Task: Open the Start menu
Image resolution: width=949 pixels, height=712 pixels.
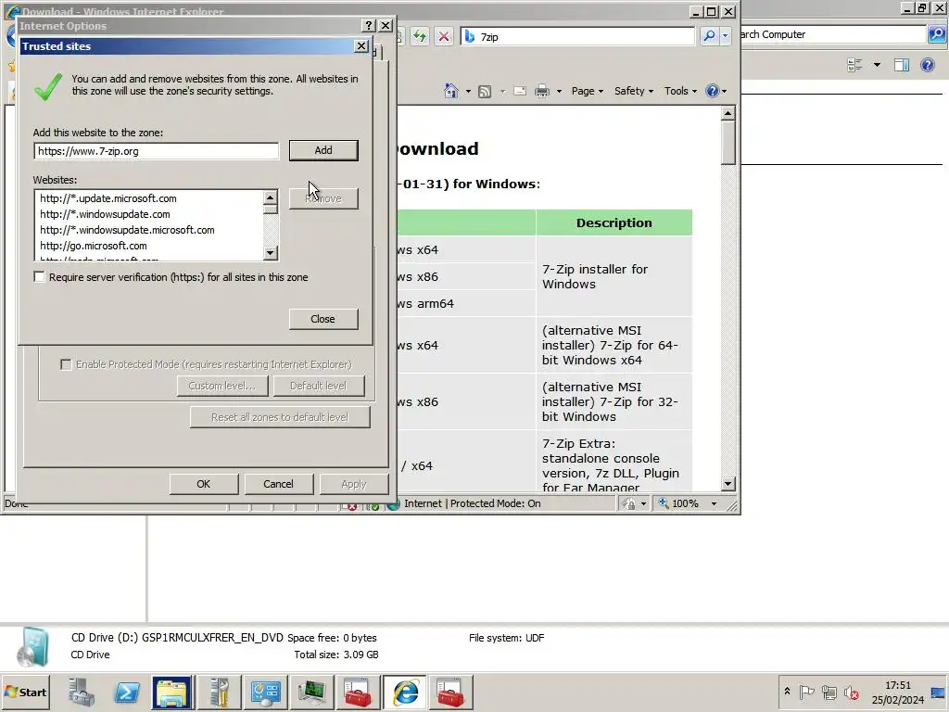Action: tap(25, 692)
